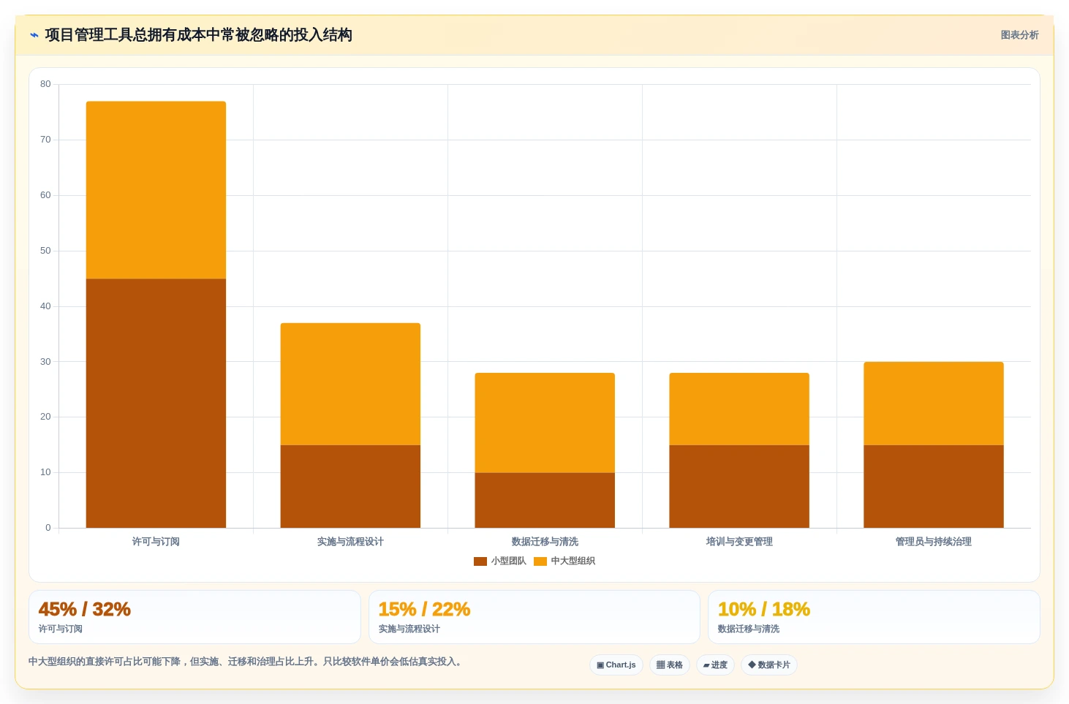Click the 许可与订阅 caption in first stat card
This screenshot has width=1069, height=704.
[x=61, y=629]
